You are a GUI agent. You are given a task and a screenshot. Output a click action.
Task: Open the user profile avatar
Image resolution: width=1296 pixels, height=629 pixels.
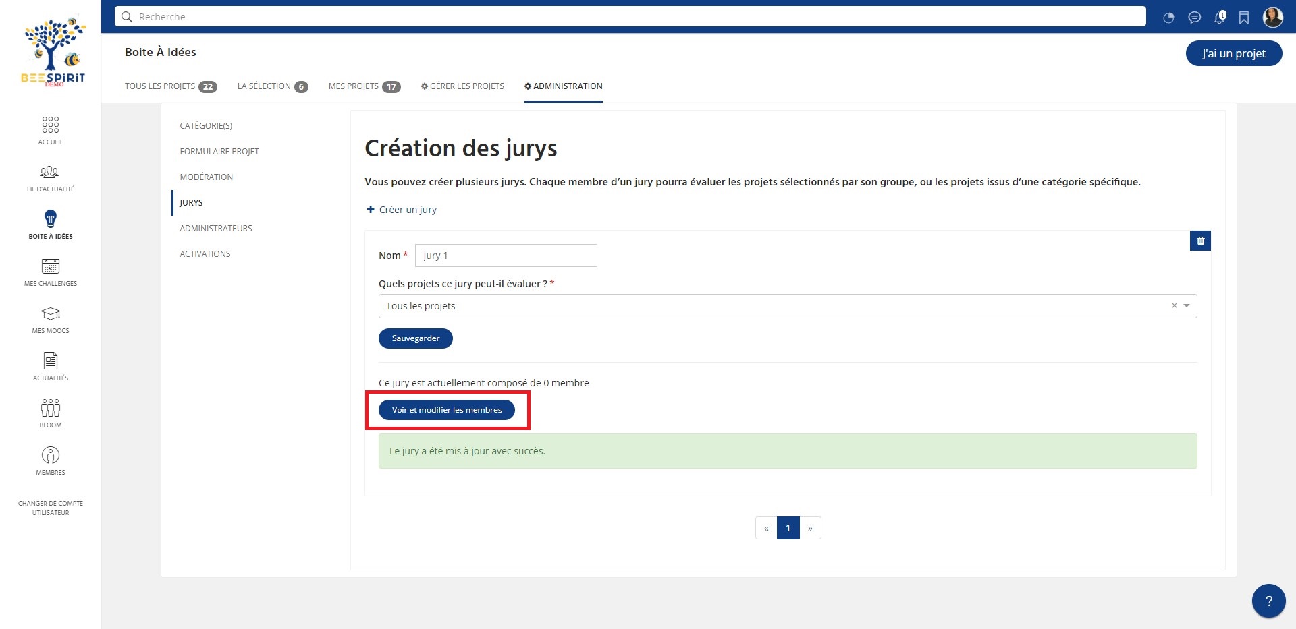[1273, 17]
